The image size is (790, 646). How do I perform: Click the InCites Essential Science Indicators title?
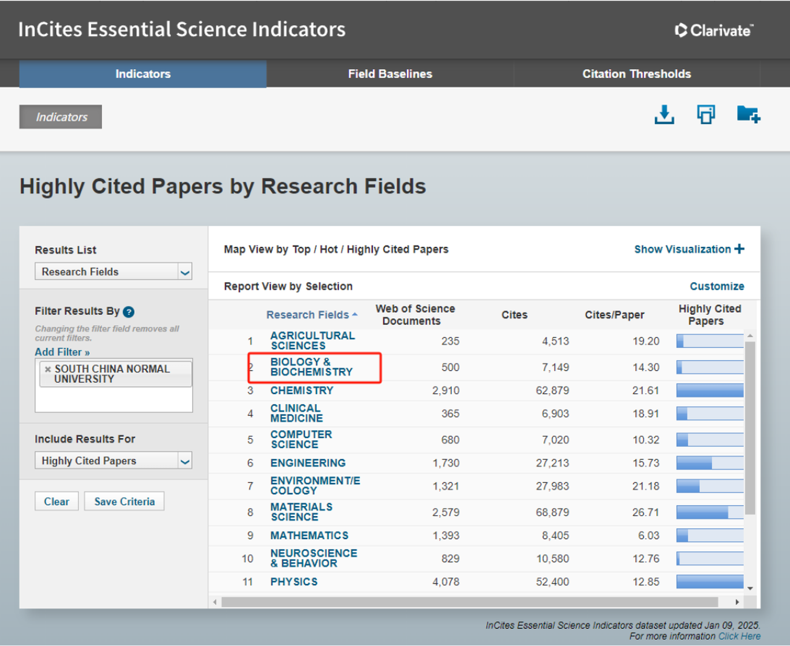182,30
